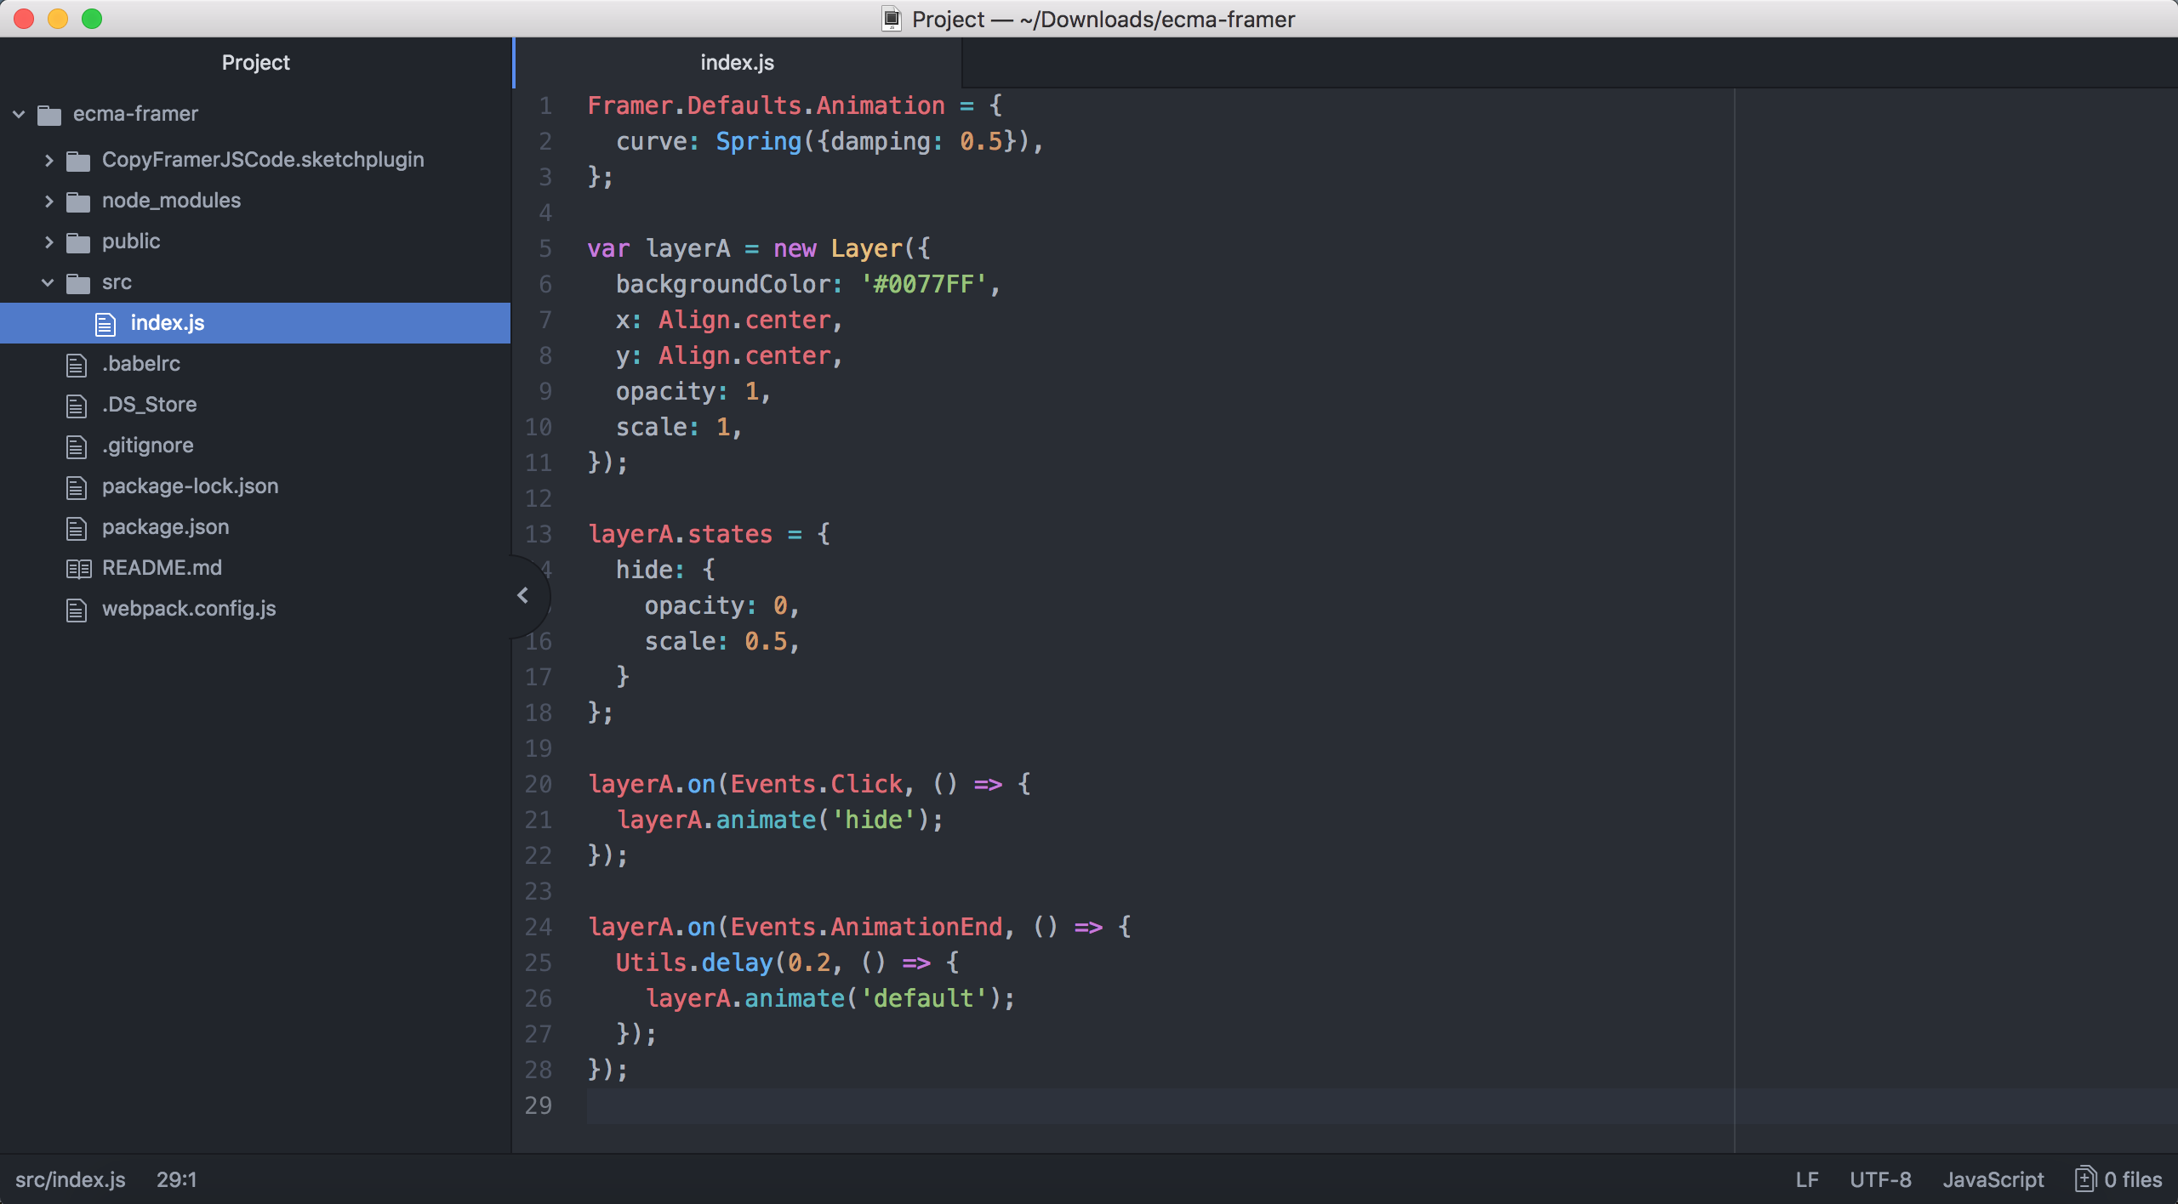Click 'states' on line 13
The image size is (2178, 1204).
point(730,534)
